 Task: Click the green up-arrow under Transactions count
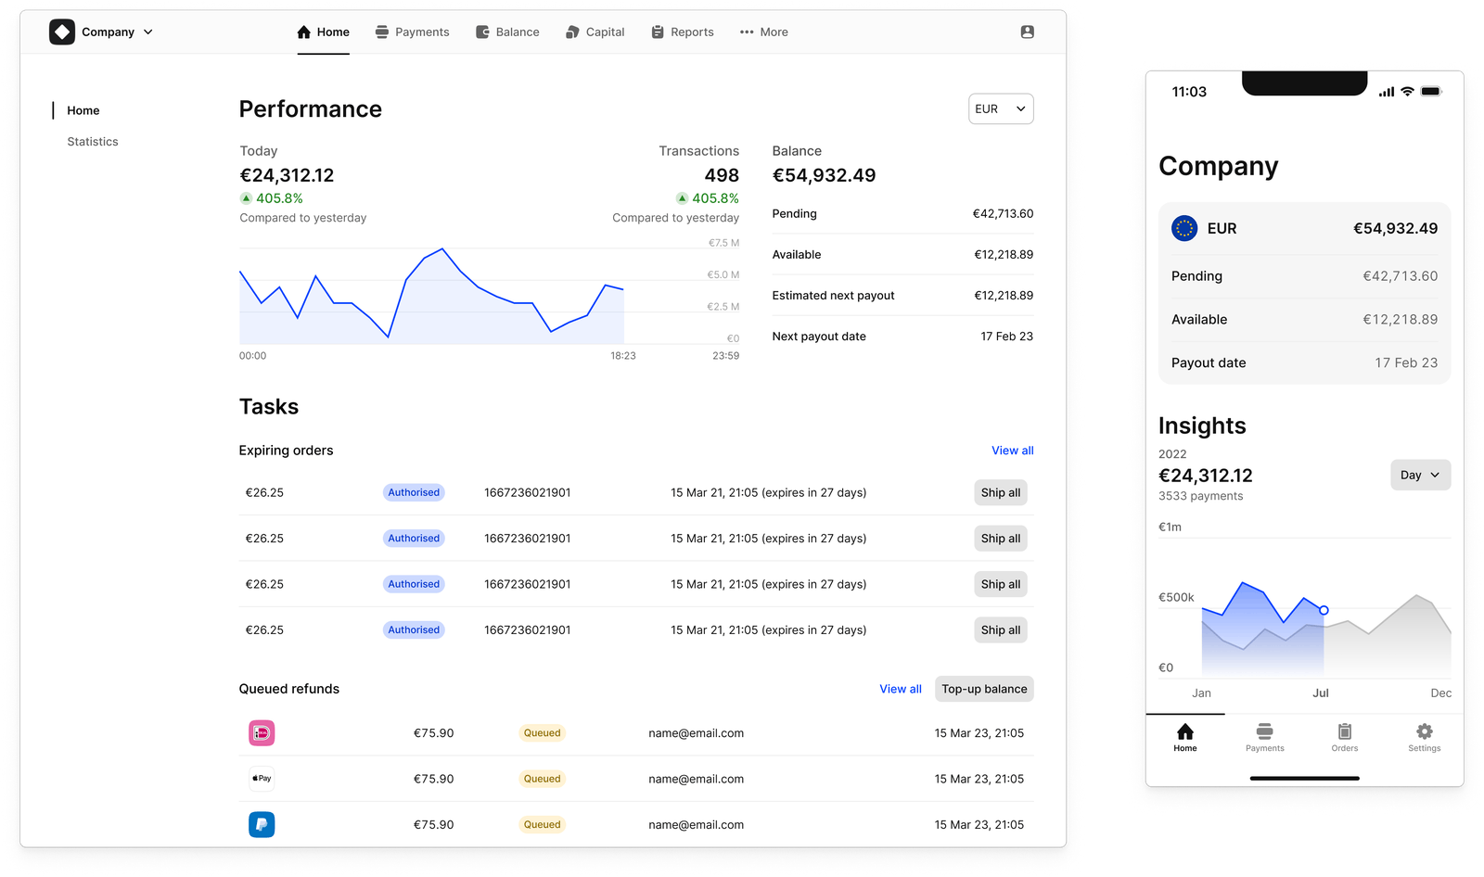point(682,198)
